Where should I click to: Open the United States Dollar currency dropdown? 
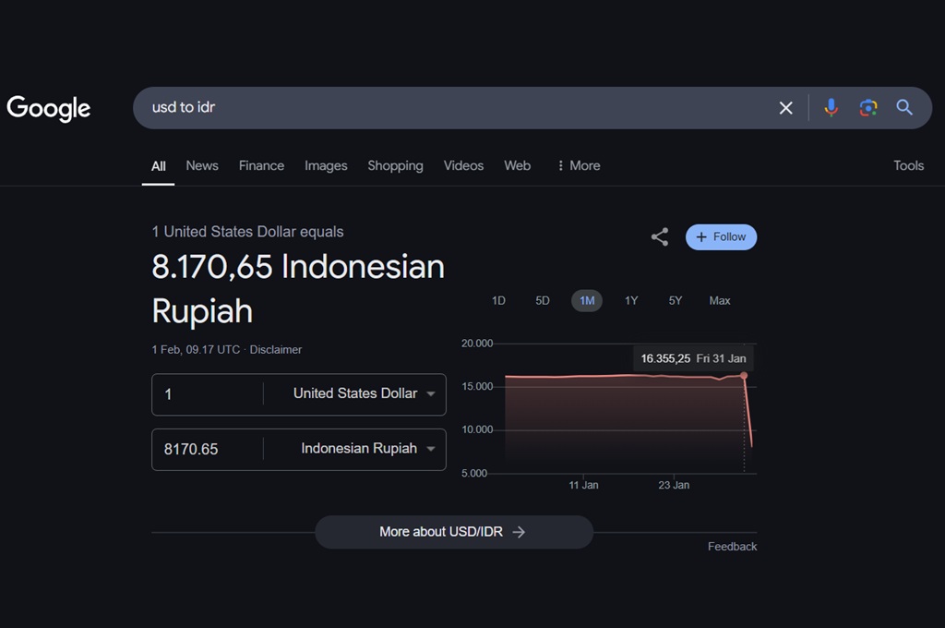(364, 394)
